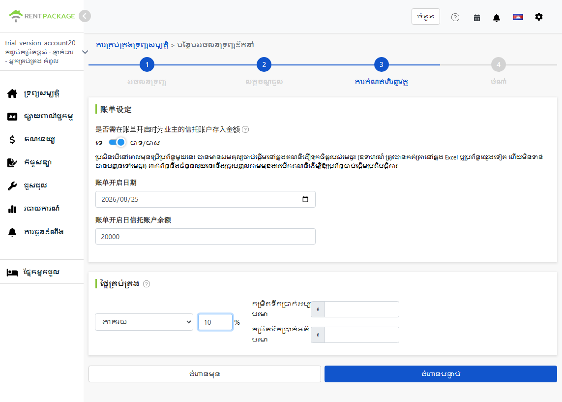Click the RentPackage logo
The height and width of the screenshot is (402, 562).
[x=42, y=16]
